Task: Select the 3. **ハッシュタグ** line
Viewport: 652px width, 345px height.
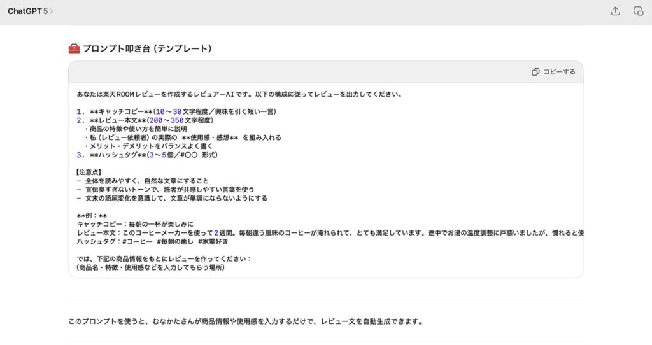Action: point(148,155)
